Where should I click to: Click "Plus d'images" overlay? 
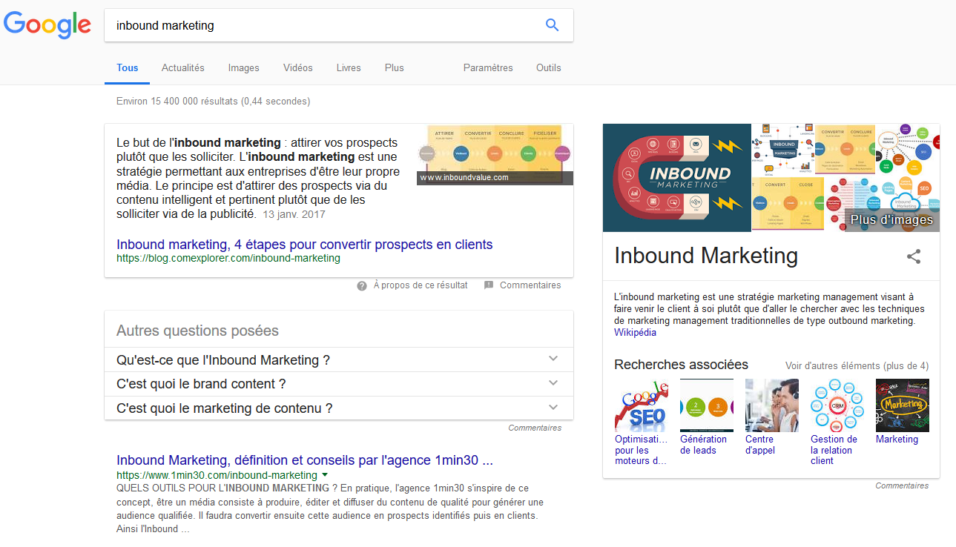click(891, 219)
